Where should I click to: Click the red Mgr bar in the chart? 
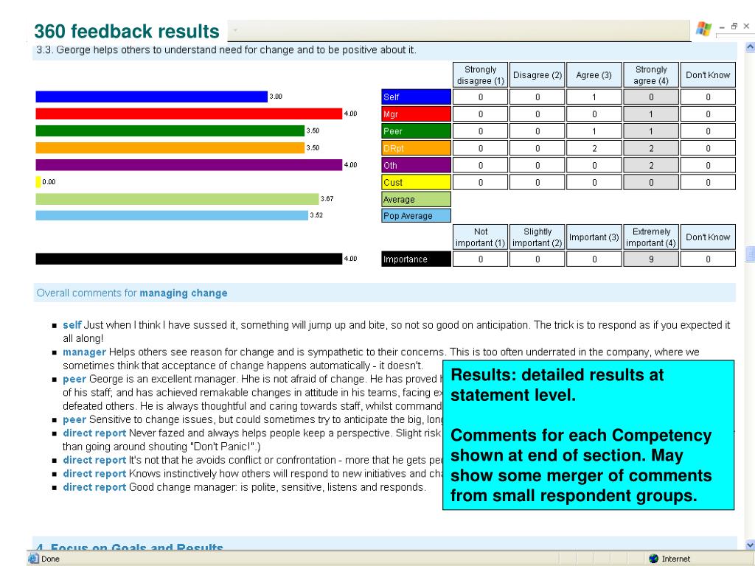pos(189,113)
